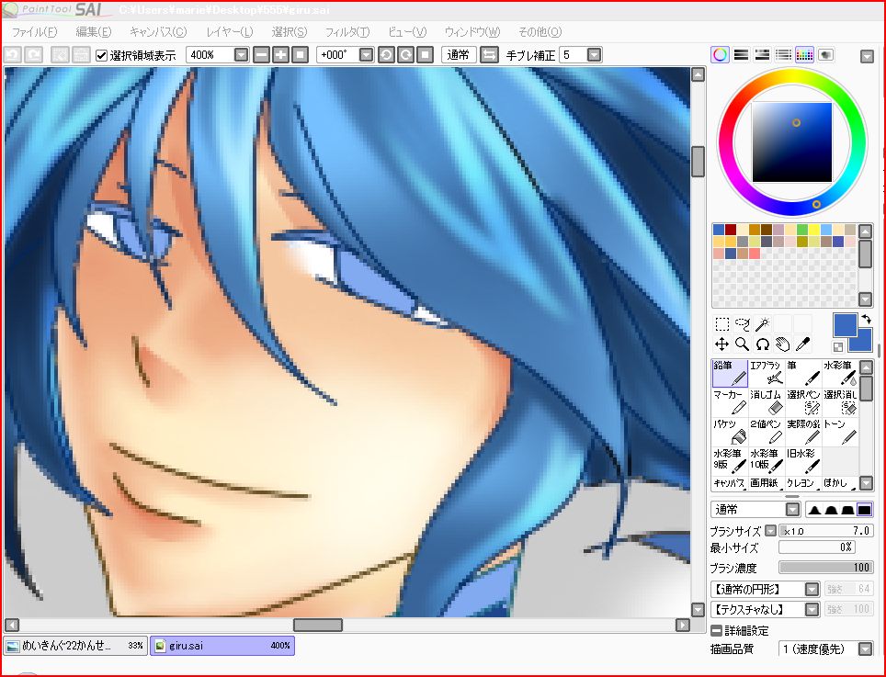
Task: Open the 400% zoom level dropdown
Action: coord(242,55)
